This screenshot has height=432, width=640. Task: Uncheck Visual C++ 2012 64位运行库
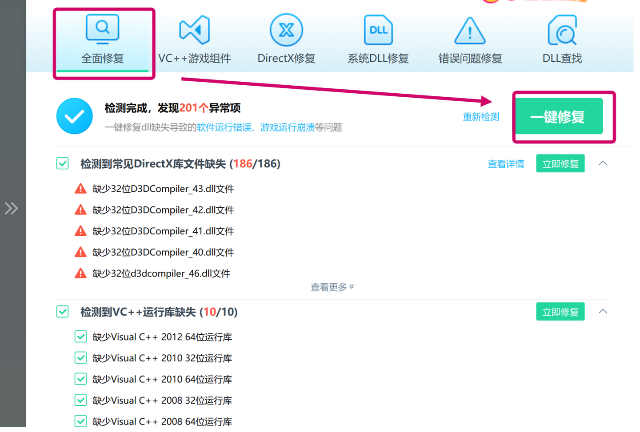[x=80, y=337]
